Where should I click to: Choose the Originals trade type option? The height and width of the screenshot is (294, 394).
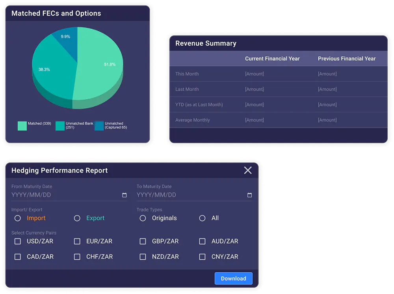[143, 218]
